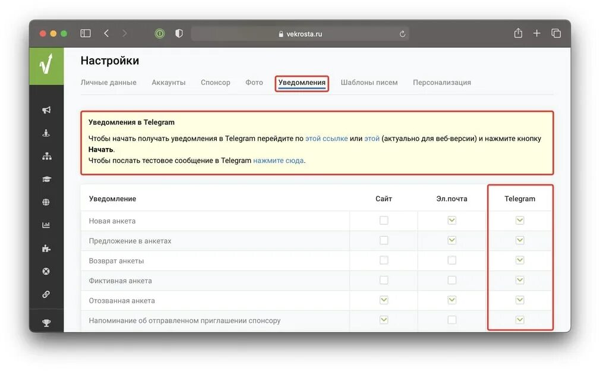Disable Сайт for Отозванная анкета

[x=384, y=300]
